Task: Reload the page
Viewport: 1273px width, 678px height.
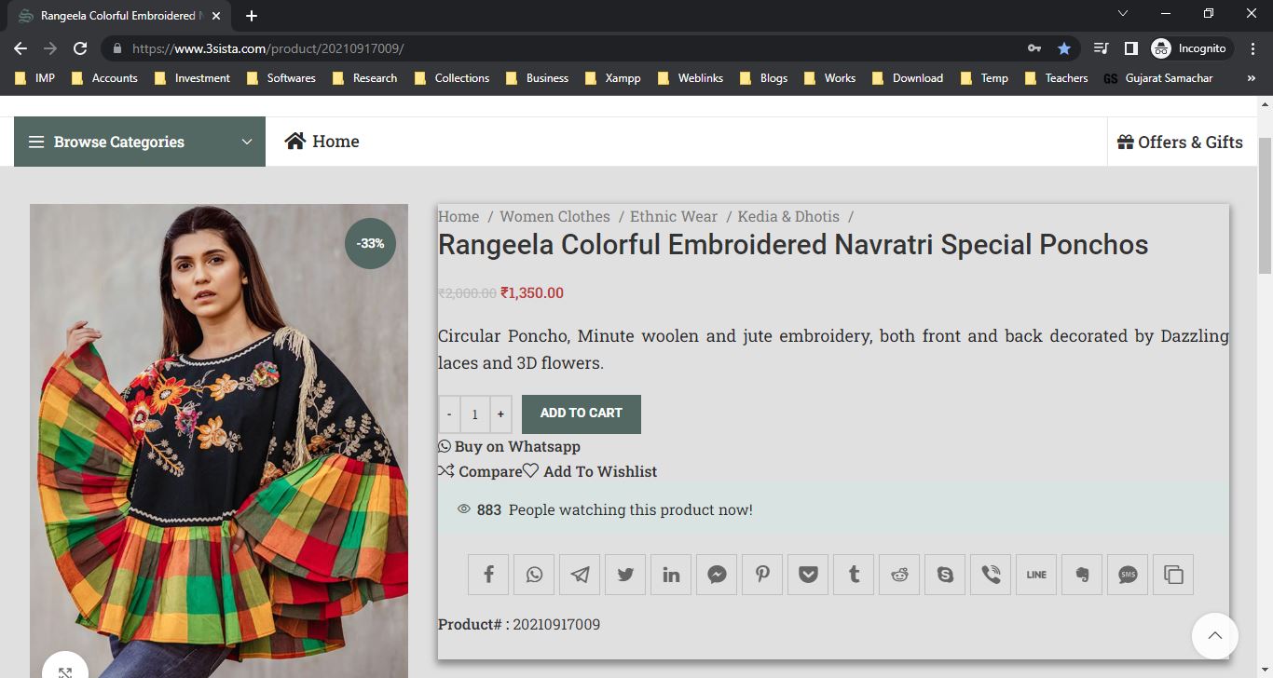Action: tap(80, 48)
